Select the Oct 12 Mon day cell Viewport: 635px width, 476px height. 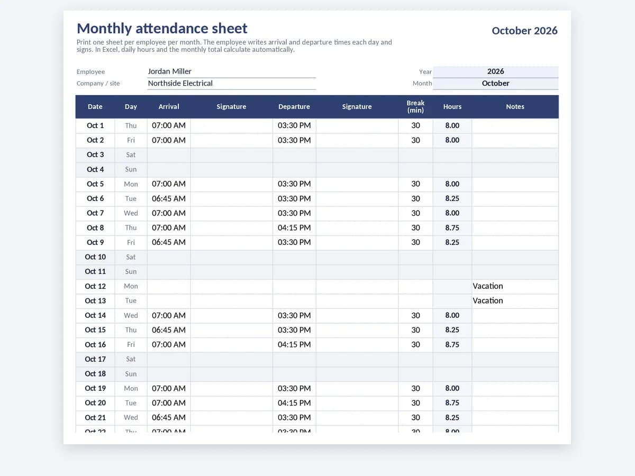pos(131,286)
